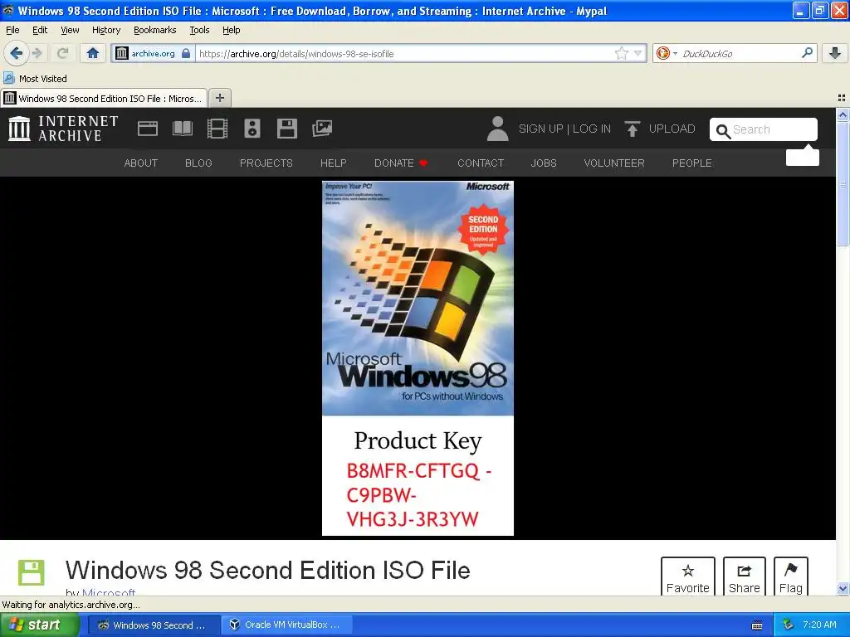Click the browser search magnifier icon

pos(807,53)
